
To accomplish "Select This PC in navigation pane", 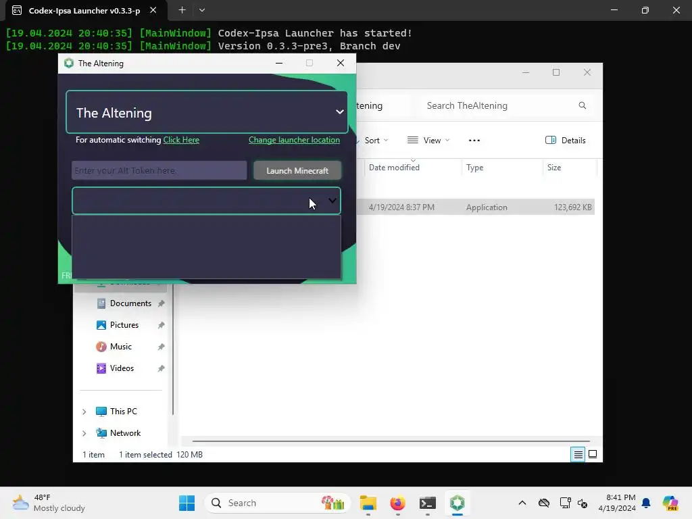I will click(123, 412).
